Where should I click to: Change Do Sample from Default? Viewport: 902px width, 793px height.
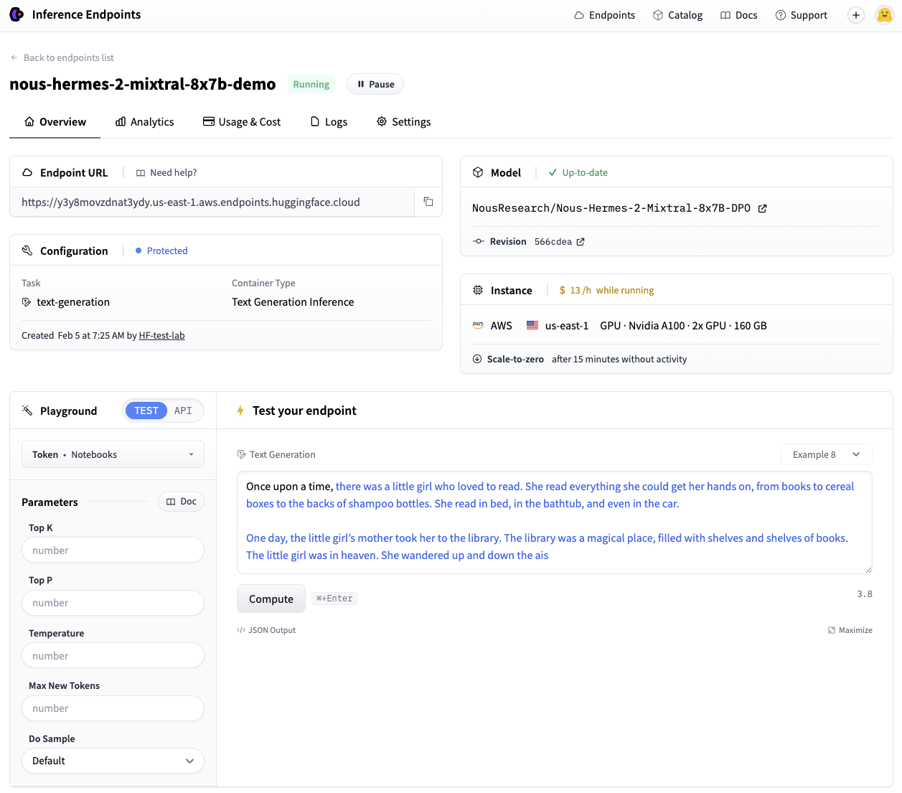point(112,760)
